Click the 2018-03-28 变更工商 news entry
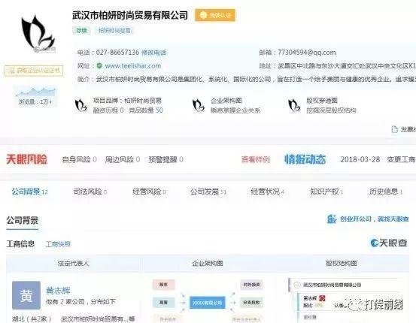Image resolution: width=416 pixels, height=323 pixels. 378,159
